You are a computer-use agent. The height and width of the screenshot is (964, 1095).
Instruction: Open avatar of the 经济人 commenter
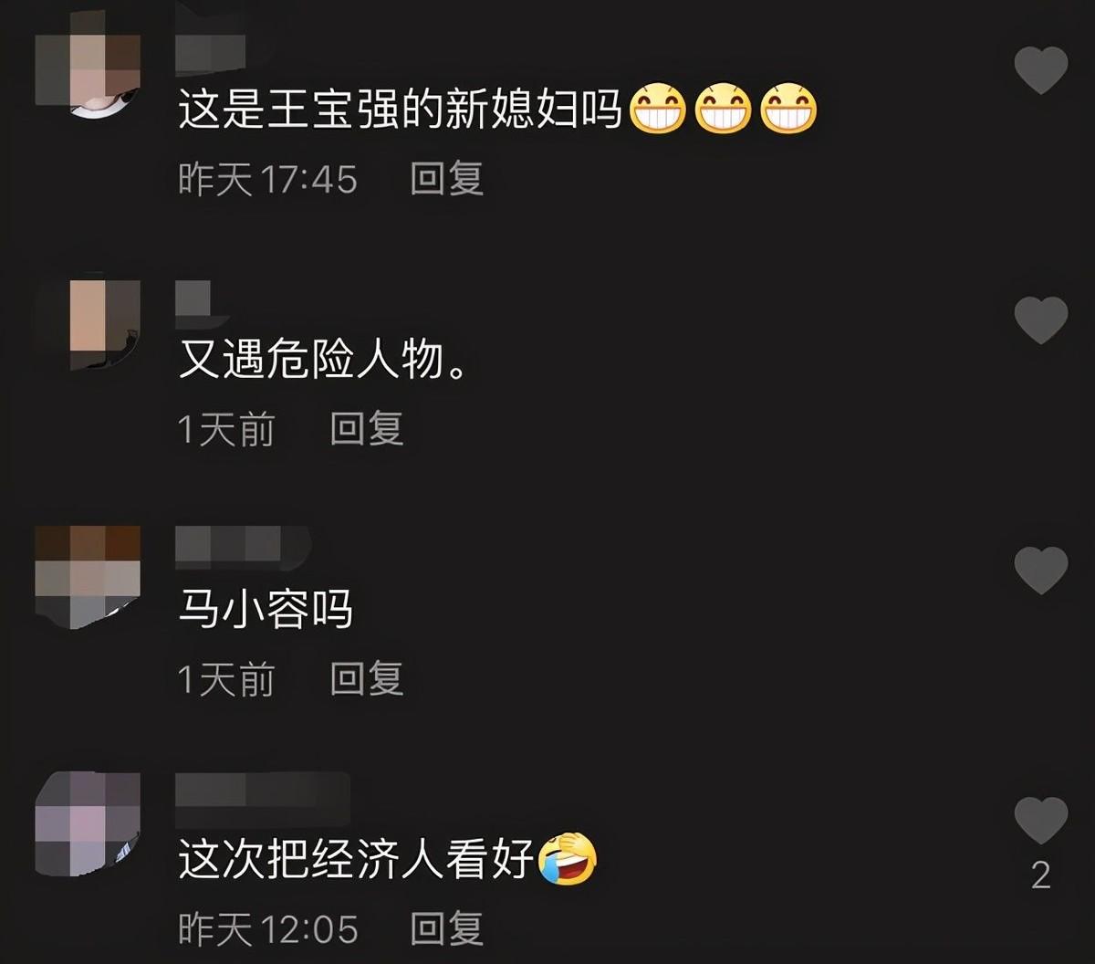[88, 824]
